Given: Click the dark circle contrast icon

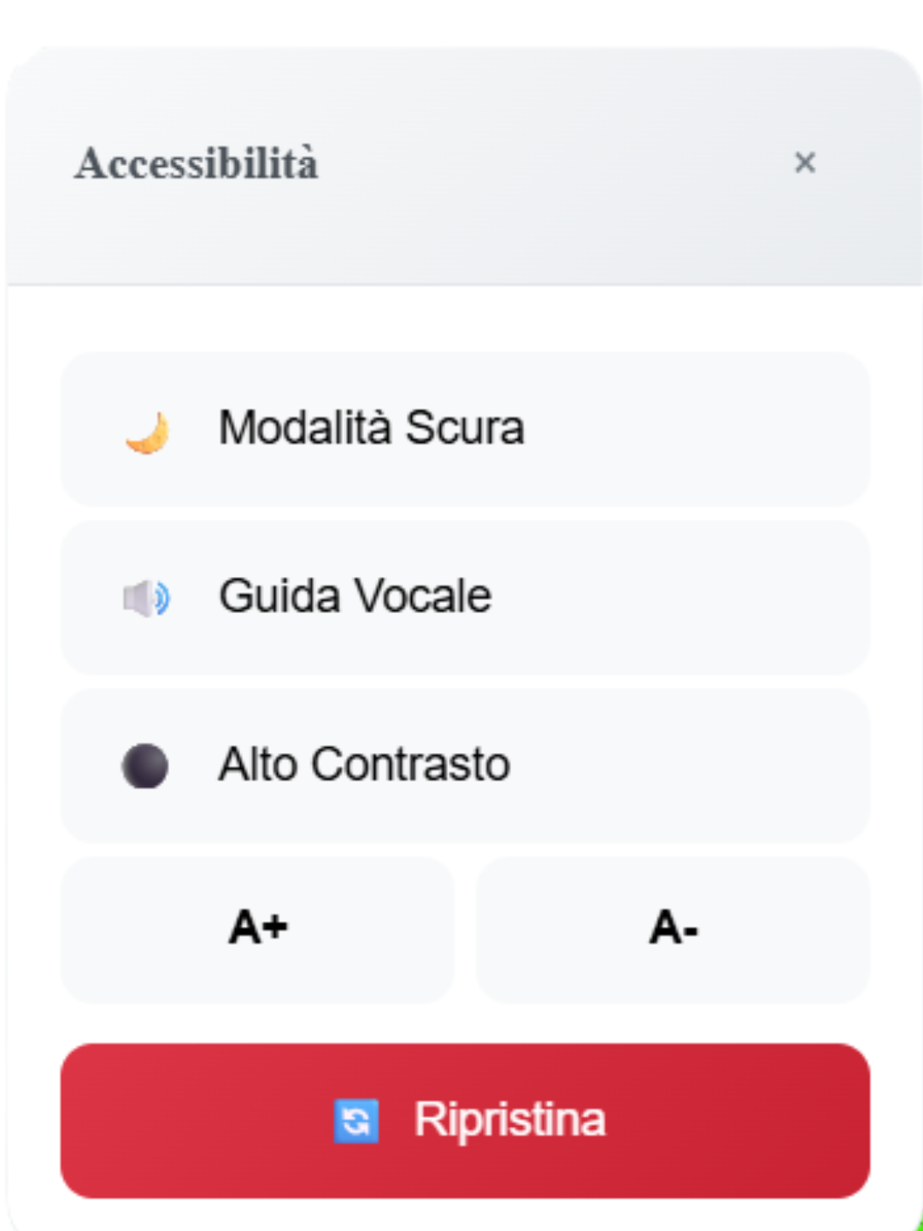Looking at the screenshot, I should [x=145, y=766].
